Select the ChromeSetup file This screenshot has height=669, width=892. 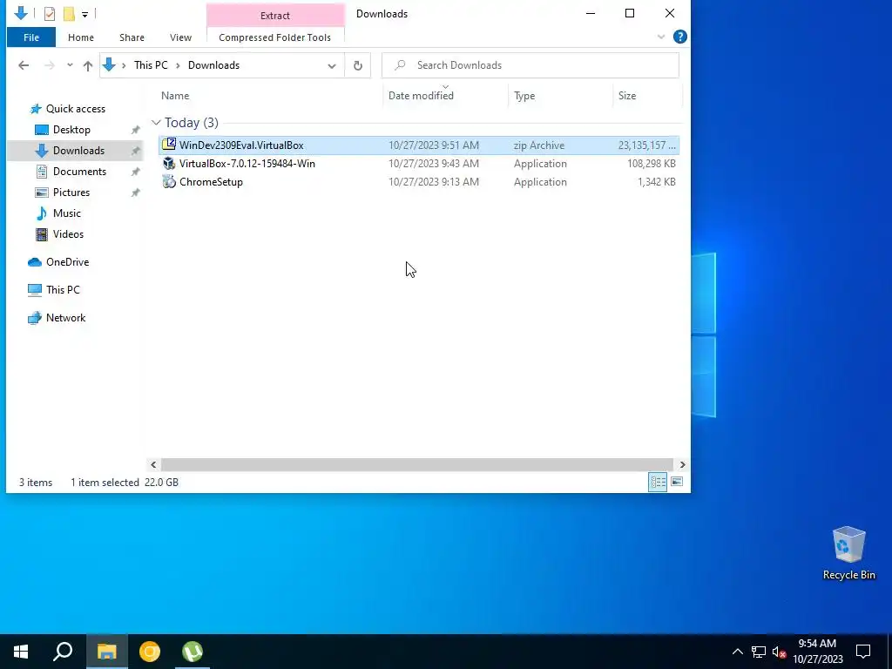pos(419,182)
